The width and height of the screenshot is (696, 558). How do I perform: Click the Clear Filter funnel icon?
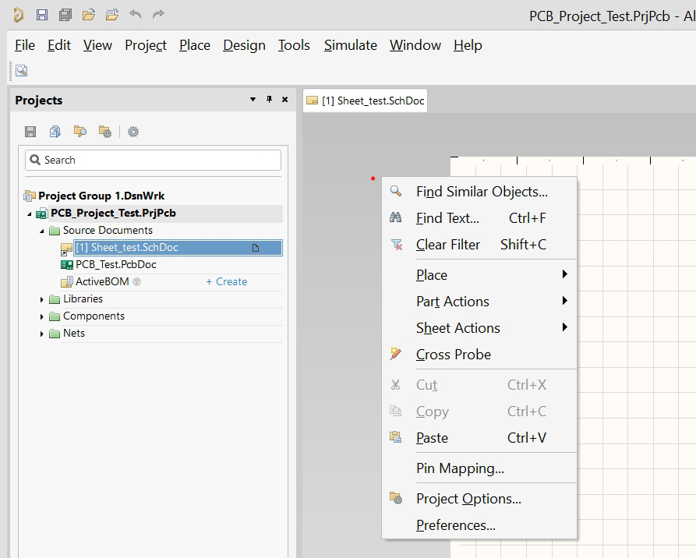click(x=397, y=245)
